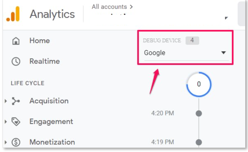Expand the Engagement section arrow

point(6,122)
